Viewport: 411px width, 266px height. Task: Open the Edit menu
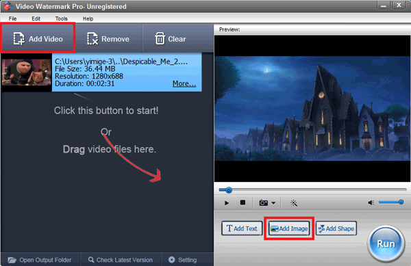(x=36, y=18)
